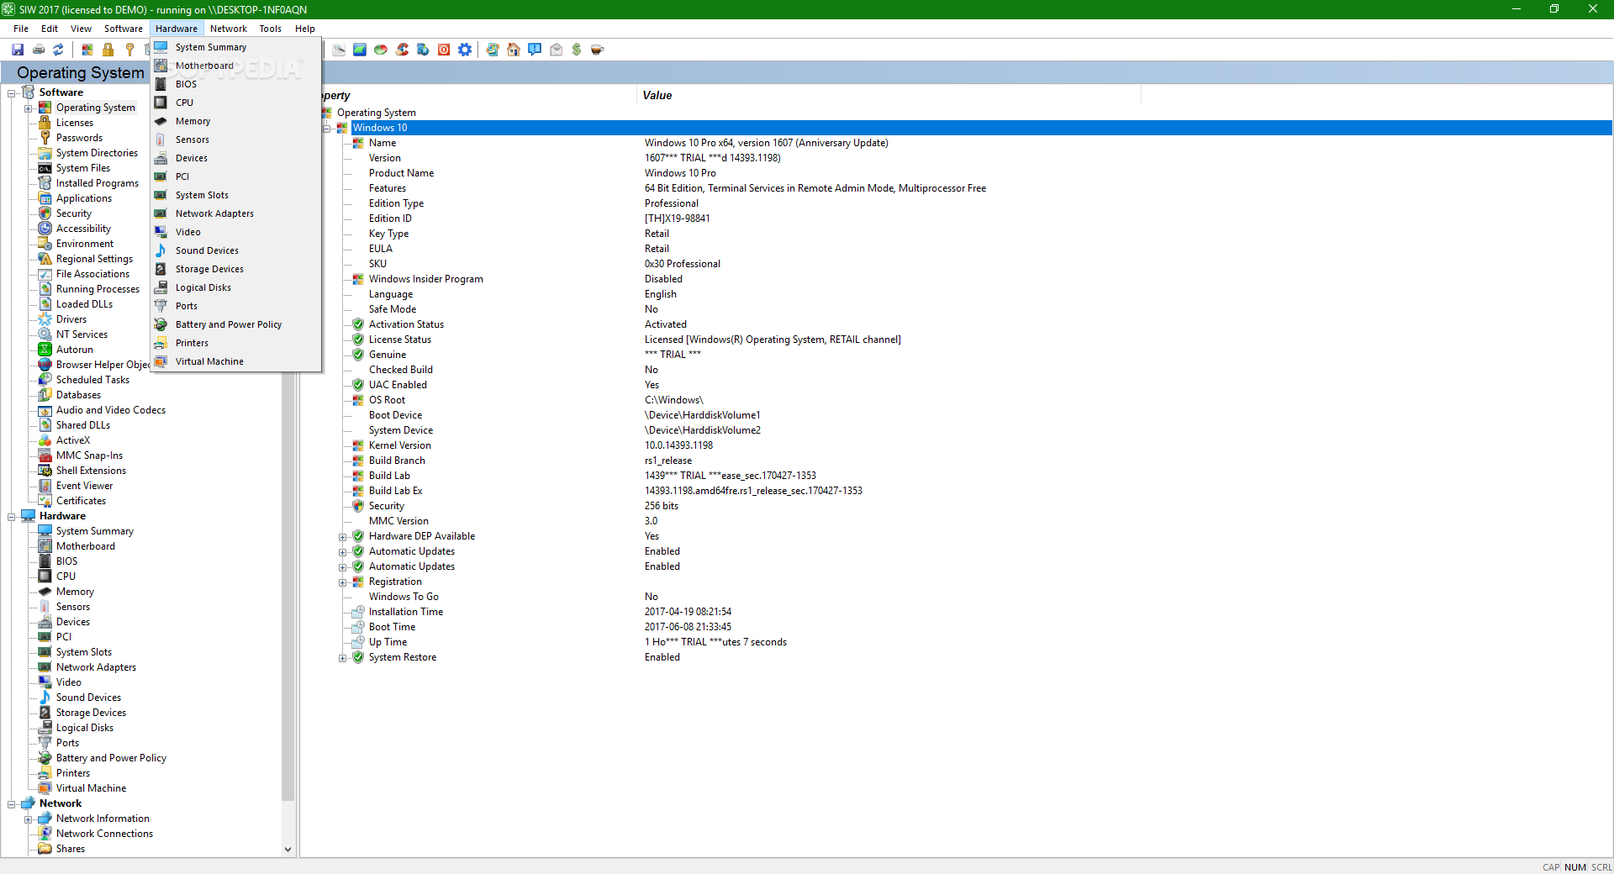Collapse the Windows 10 property group
Screen dimensions: 1614x874
coord(326,128)
